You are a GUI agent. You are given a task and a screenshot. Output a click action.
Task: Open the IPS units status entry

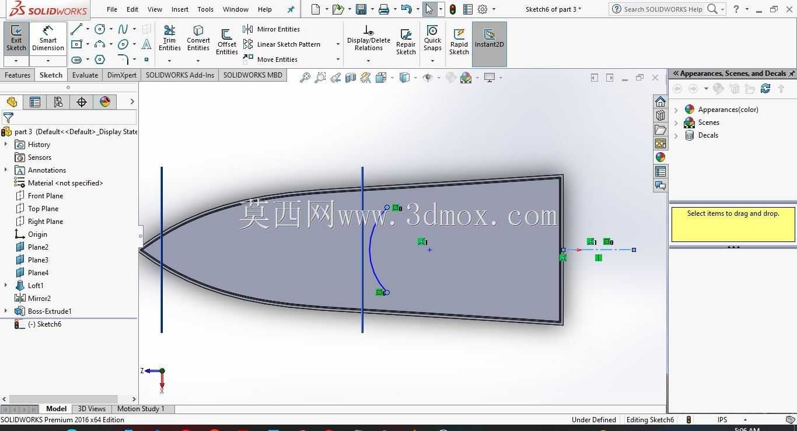pyautogui.click(x=722, y=419)
